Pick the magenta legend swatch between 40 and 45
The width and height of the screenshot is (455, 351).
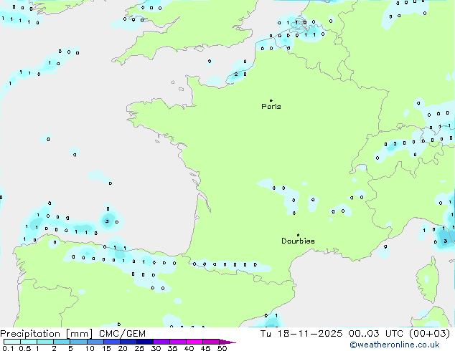pyautogui.click(x=194, y=342)
